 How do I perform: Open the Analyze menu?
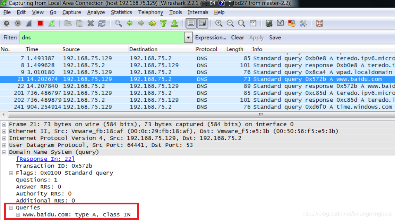(96, 12)
